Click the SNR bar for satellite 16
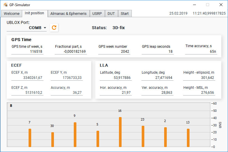 click(120, 132)
